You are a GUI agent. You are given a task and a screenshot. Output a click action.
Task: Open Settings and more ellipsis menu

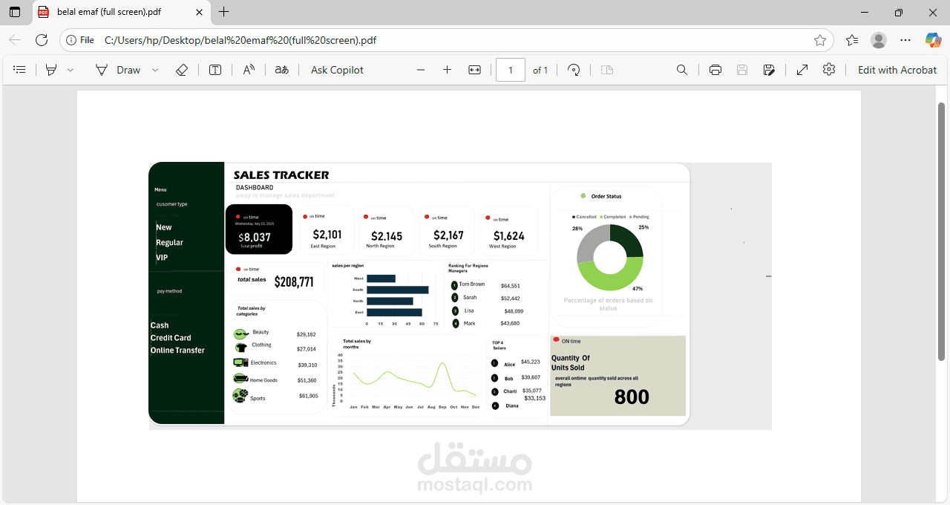coord(905,40)
